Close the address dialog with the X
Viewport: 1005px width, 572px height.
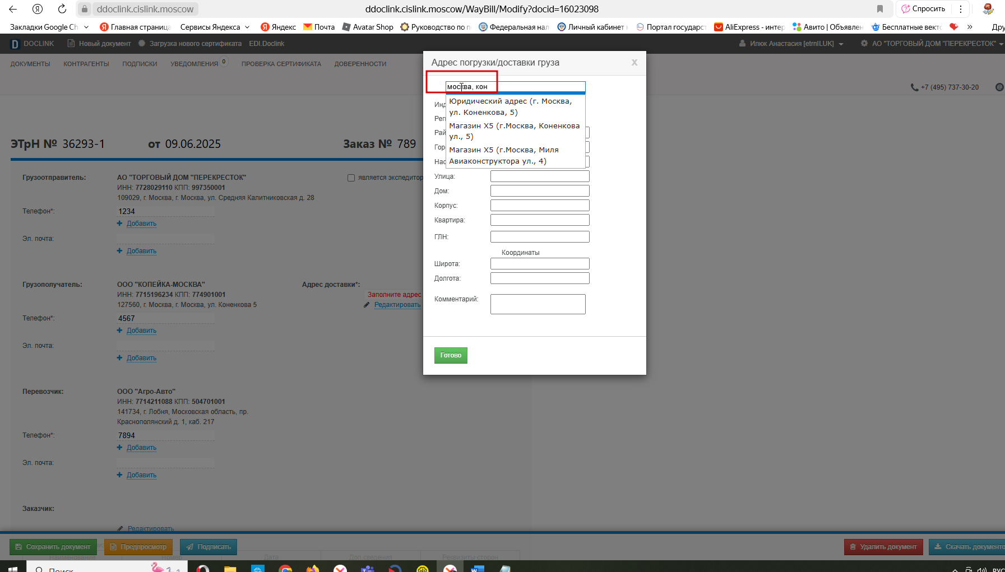tap(635, 63)
